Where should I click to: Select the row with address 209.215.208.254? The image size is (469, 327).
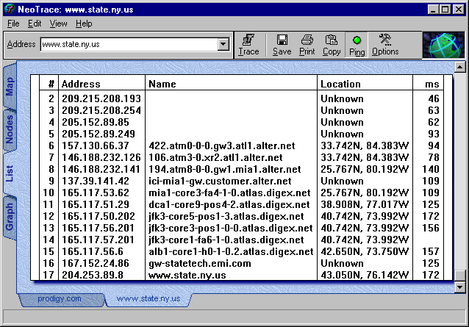(x=241, y=110)
